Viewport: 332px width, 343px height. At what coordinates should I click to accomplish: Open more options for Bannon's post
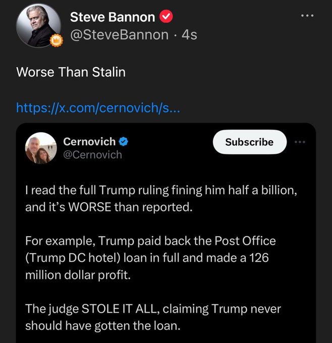pyautogui.click(x=307, y=16)
